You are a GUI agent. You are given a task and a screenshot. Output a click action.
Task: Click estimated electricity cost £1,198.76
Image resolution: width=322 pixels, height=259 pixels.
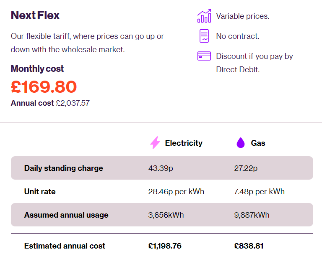click(x=165, y=246)
